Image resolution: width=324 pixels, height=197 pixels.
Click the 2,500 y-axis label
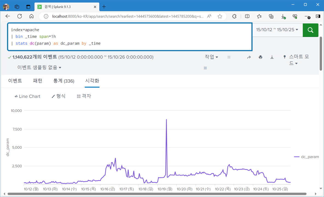click(x=17, y=166)
